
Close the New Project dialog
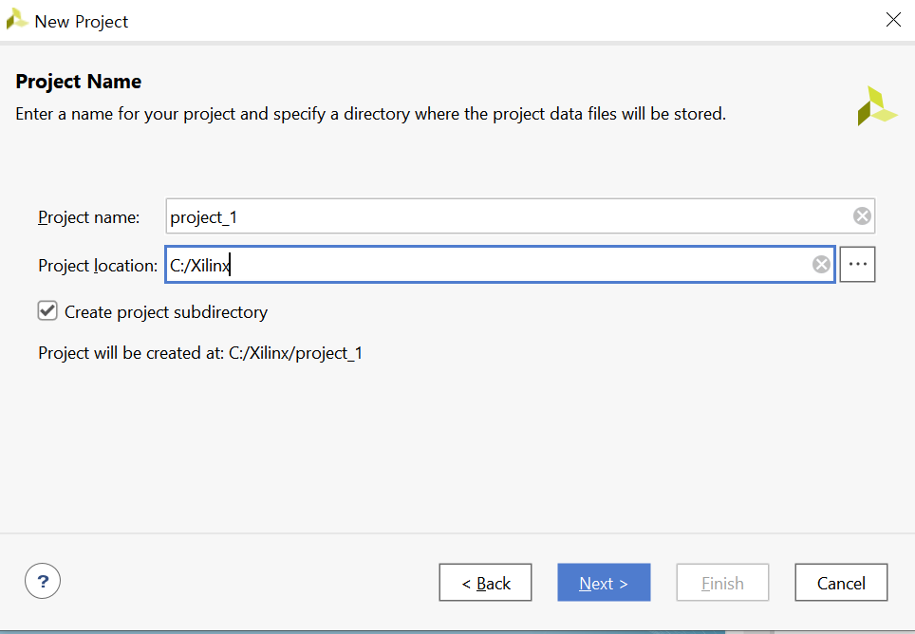893,20
